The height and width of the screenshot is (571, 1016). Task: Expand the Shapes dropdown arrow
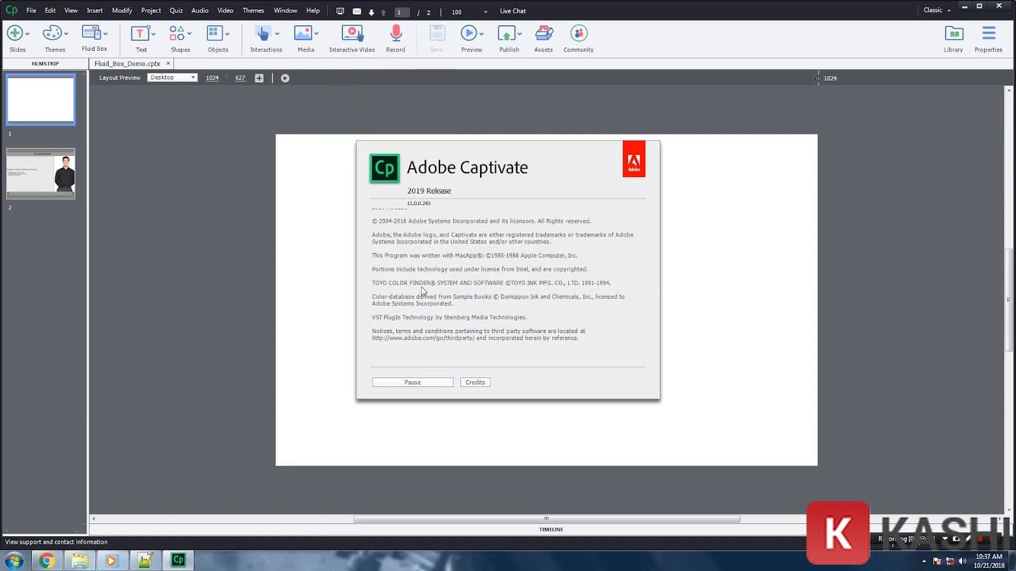coord(189,34)
